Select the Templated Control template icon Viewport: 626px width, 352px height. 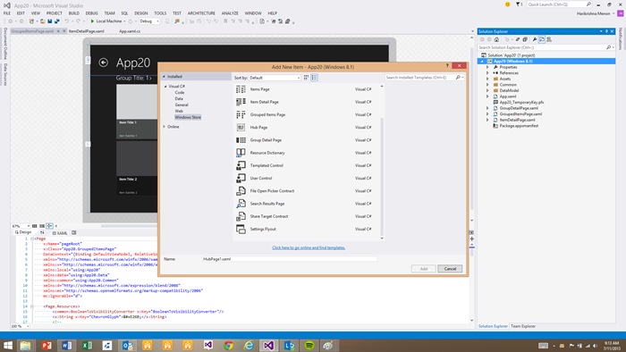tap(241, 165)
